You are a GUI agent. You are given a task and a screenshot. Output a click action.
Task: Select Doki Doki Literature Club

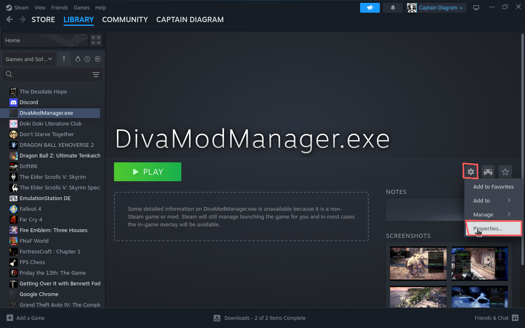(x=50, y=123)
